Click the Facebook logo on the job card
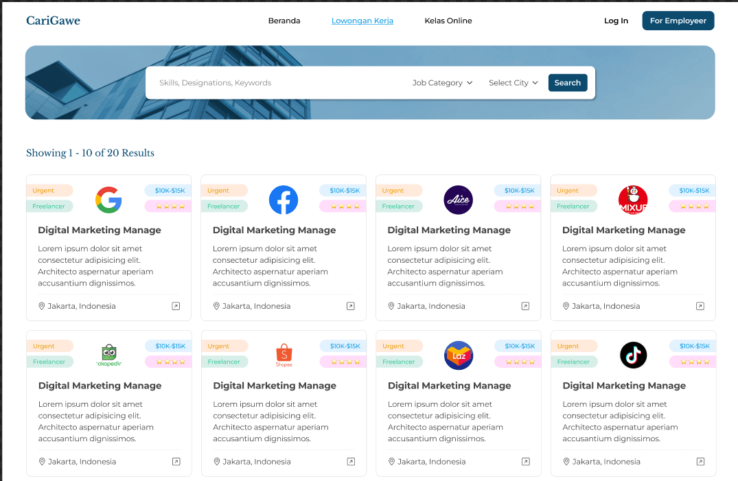Viewport: 738px width, 481px height. tap(284, 200)
